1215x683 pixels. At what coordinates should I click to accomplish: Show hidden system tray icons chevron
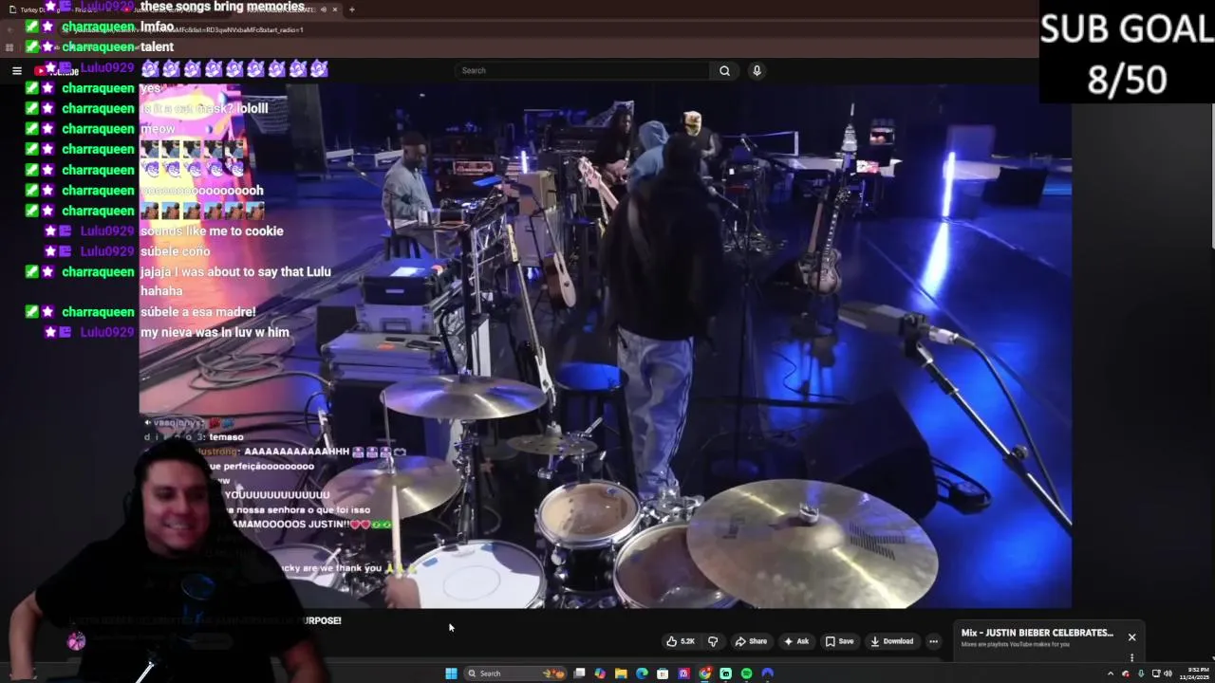(x=1110, y=674)
